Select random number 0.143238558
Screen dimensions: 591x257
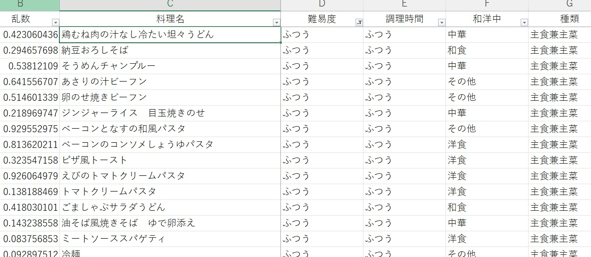(30, 223)
